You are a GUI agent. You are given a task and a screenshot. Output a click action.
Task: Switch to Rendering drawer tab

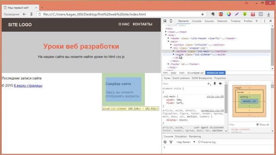pyautogui.click(x=195, y=136)
